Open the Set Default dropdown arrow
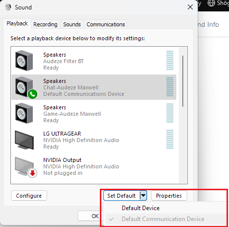229x227 pixels. click(x=143, y=196)
